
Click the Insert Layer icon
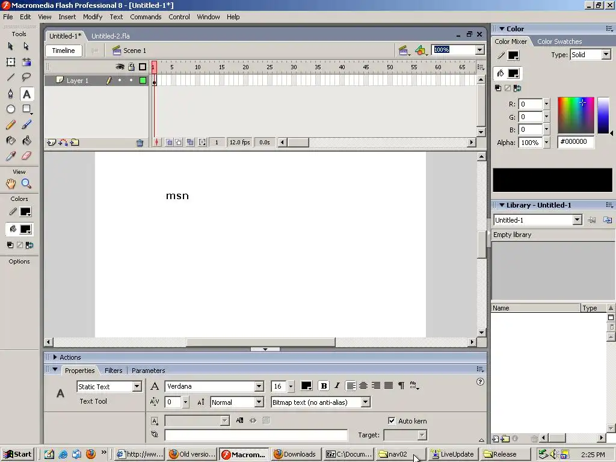pos(52,143)
